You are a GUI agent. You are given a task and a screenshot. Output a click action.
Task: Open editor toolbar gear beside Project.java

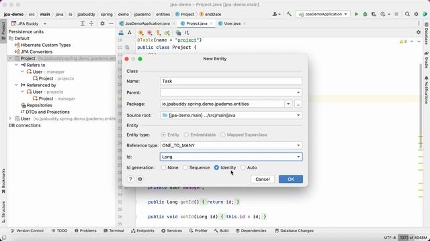tap(418, 32)
